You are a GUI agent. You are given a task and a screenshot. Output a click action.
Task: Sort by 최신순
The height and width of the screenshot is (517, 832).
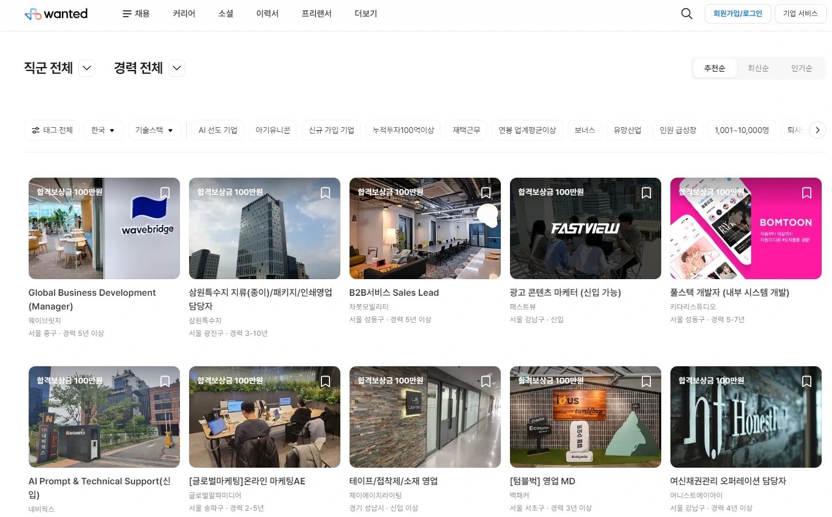758,68
